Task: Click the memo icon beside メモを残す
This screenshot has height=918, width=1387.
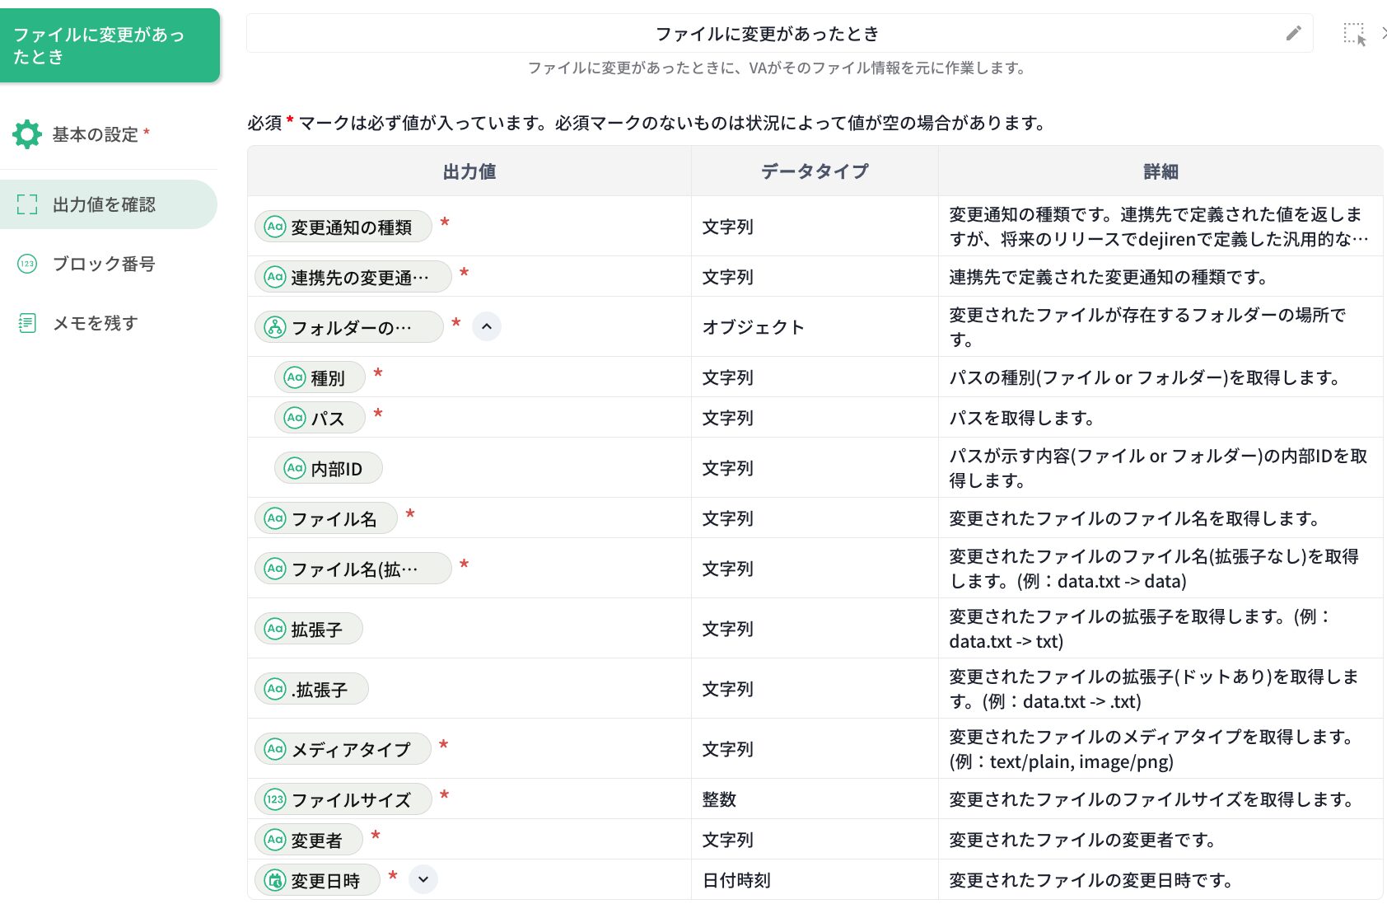Action: [x=27, y=323]
